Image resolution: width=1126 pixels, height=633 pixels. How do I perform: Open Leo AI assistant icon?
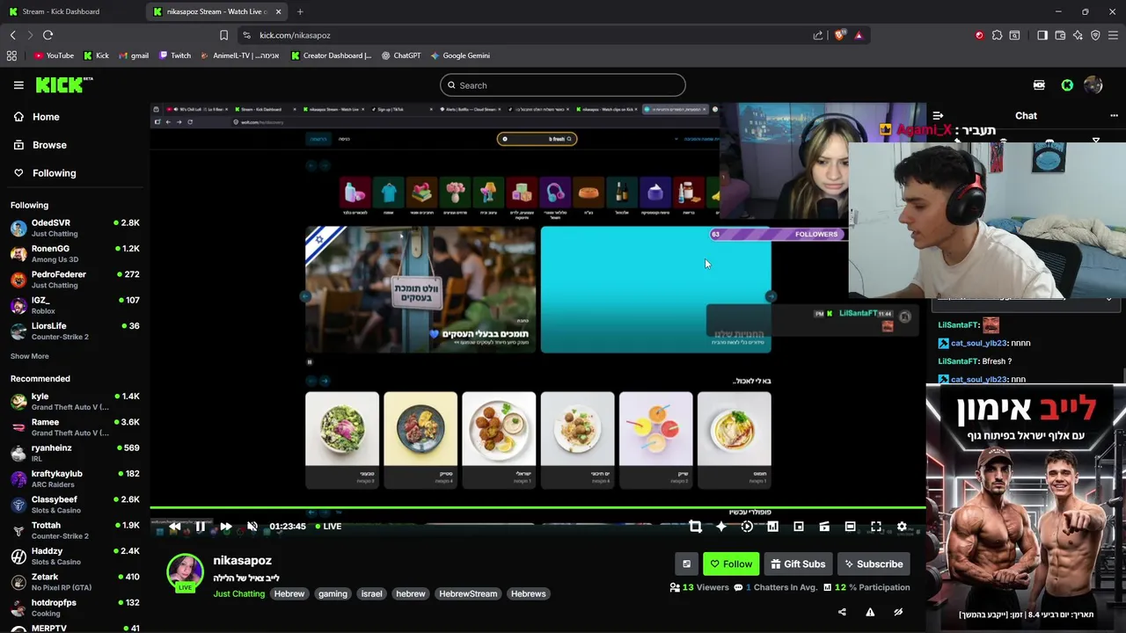pyautogui.click(x=1078, y=35)
